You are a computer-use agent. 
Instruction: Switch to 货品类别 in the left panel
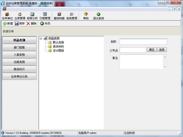pyautogui.click(x=19, y=40)
